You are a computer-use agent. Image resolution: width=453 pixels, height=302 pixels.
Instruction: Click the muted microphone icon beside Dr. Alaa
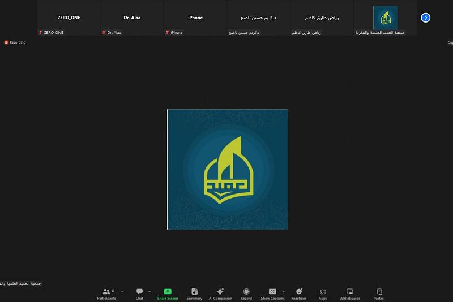pyautogui.click(x=104, y=33)
